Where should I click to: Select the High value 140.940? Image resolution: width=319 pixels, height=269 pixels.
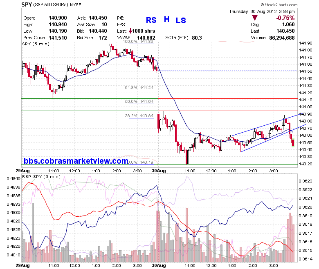tap(58, 24)
